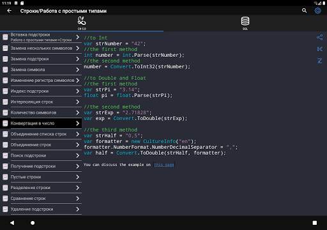Image resolution: width=327 pixels, height=230 pixels.
Task: Select 'Замена символа' list item
Action: pos(41,70)
